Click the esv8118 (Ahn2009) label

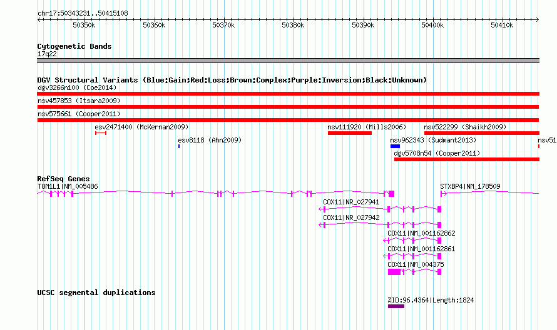click(210, 140)
